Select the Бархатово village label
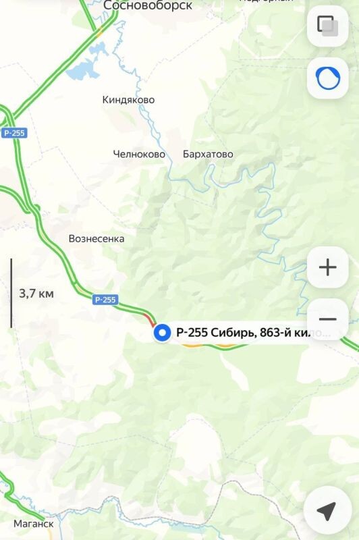The height and width of the screenshot is (540, 359). click(x=208, y=154)
